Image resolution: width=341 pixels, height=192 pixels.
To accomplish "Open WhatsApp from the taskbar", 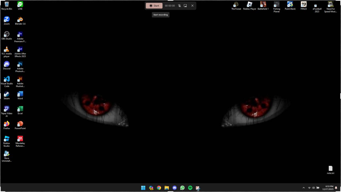I will (x=182, y=188).
